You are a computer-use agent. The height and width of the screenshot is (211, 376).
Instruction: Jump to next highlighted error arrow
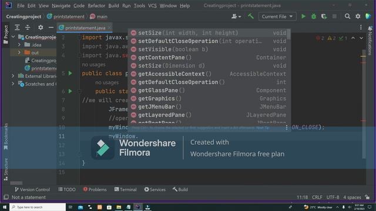click(x=361, y=38)
